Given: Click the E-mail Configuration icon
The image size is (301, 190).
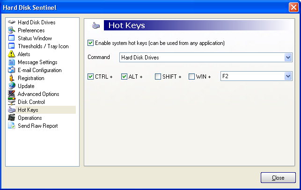Looking at the screenshot, I should click(x=12, y=70).
